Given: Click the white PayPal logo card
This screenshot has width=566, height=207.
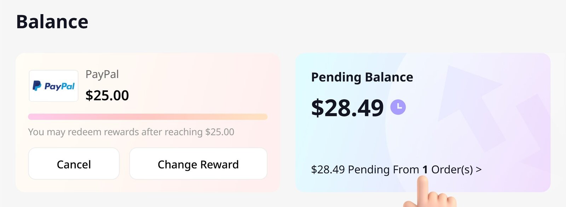Looking at the screenshot, I should 53,85.
